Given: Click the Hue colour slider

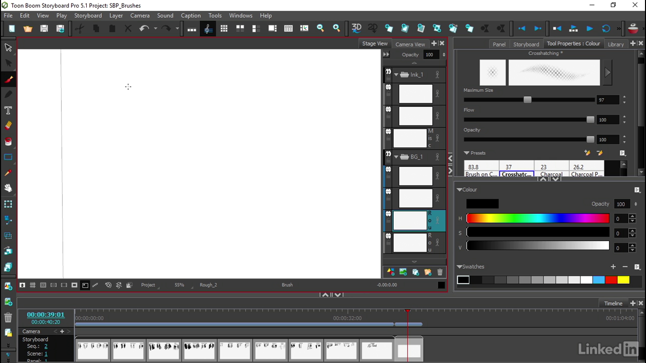Looking at the screenshot, I should pyautogui.click(x=537, y=218).
